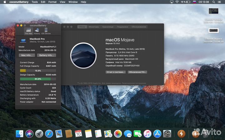Open Contacts book icon in Dock
This screenshot has height=140, width=225.
coord(68,134)
